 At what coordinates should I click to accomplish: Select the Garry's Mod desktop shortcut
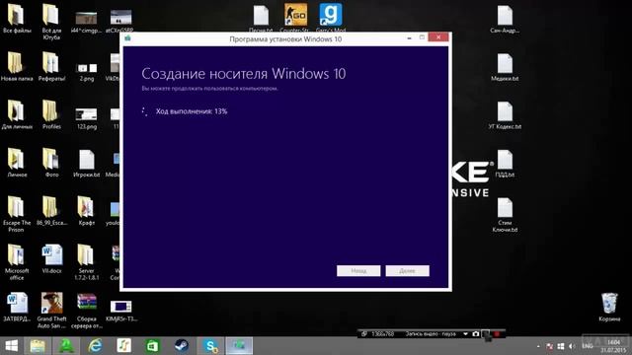[x=331, y=18]
